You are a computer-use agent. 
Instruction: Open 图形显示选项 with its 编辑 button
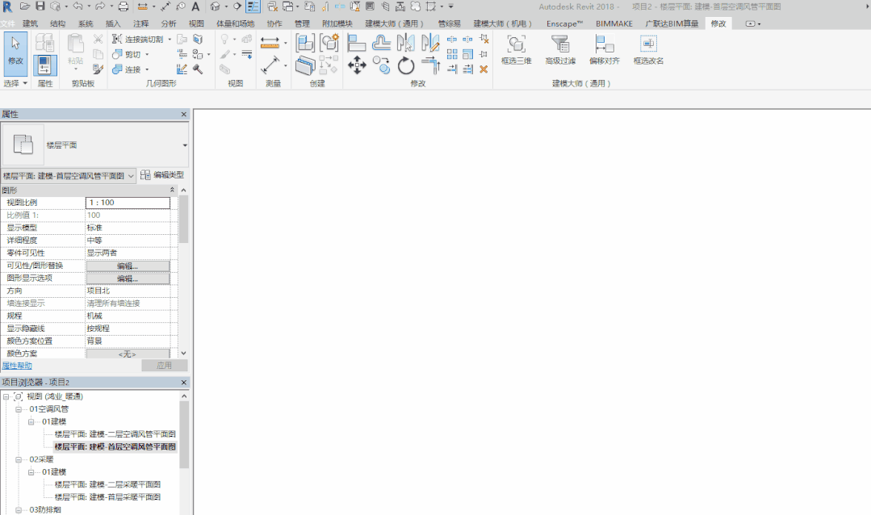coord(128,278)
